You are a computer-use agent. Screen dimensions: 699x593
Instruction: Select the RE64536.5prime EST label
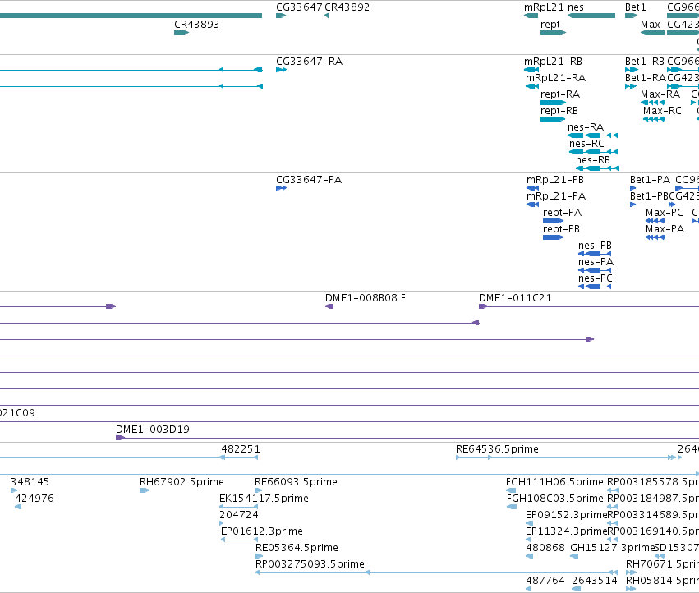point(497,449)
